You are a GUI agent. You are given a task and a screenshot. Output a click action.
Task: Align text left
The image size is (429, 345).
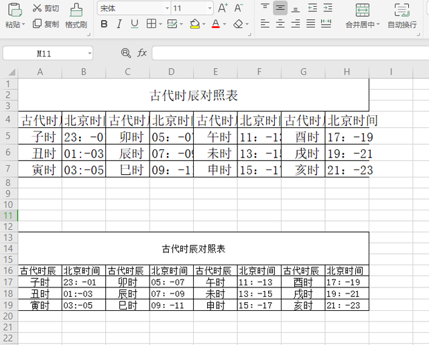[x=265, y=24]
